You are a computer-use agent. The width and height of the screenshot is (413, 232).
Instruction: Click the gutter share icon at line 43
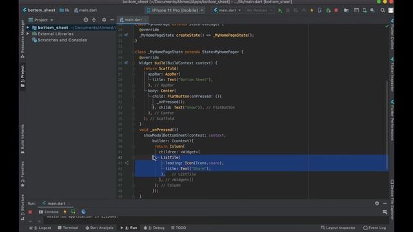point(126,163)
